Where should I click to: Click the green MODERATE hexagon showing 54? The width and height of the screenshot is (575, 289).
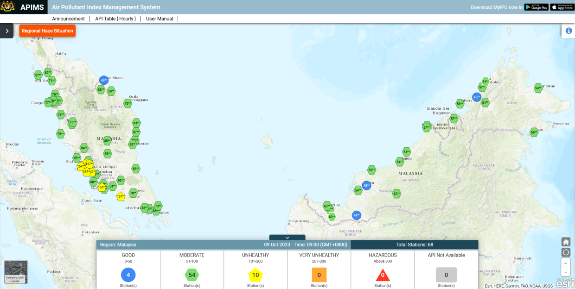[192, 275]
